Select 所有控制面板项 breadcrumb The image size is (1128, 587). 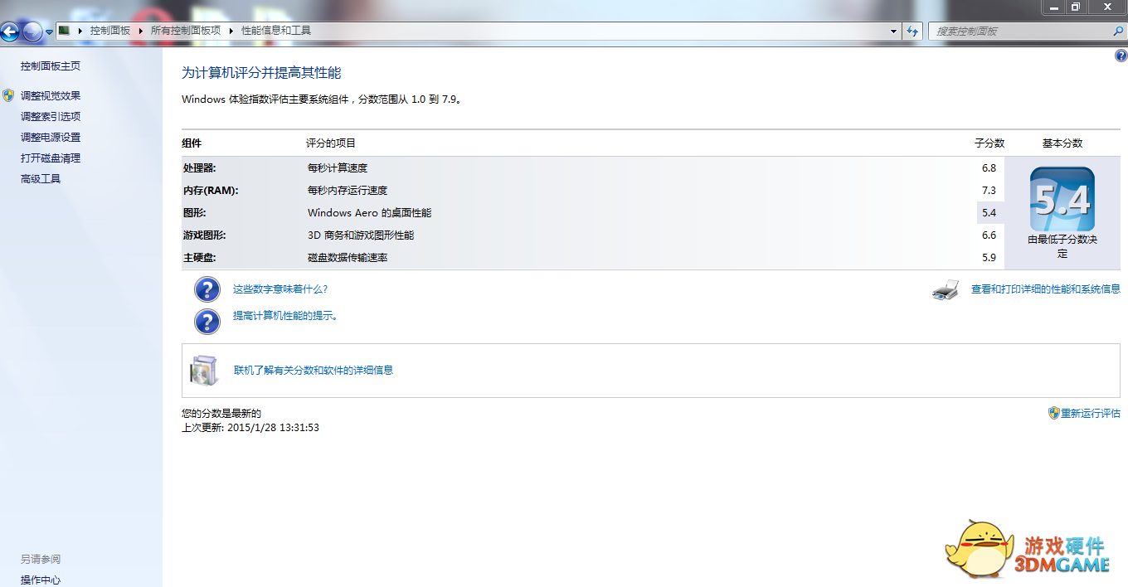[x=186, y=31]
